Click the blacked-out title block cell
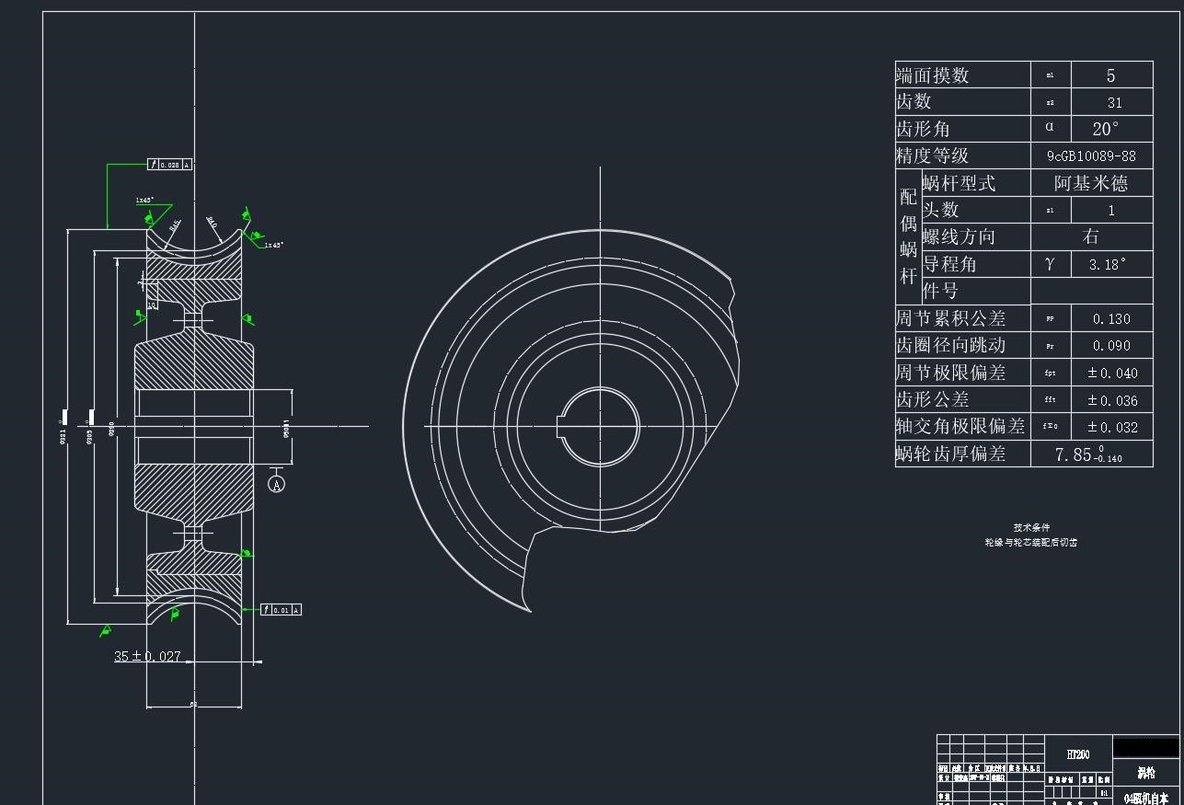Viewport: 1184px width, 805px height. [x=1145, y=747]
